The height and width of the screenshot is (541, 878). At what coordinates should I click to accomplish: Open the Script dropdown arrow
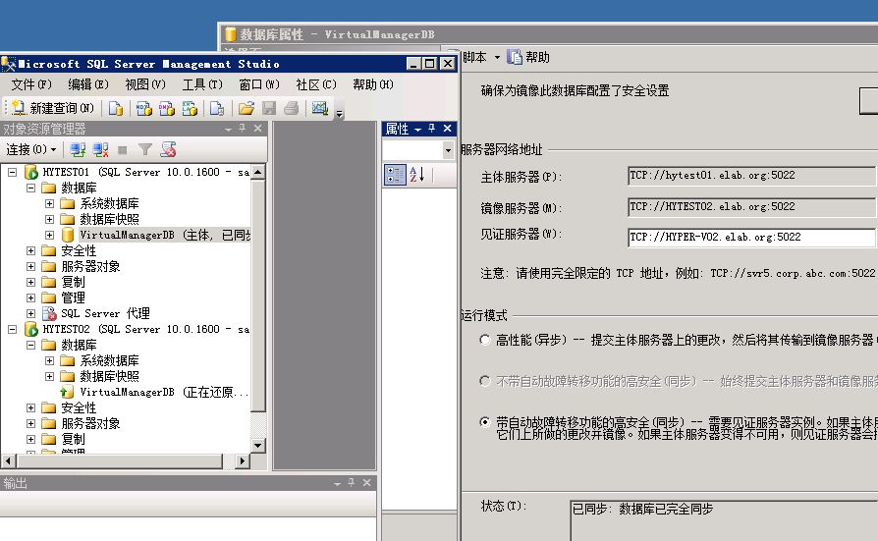pos(497,57)
